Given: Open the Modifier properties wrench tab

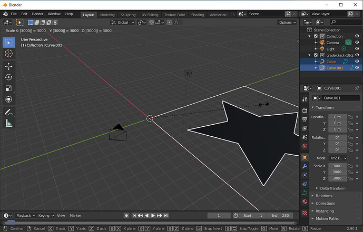Looking at the screenshot, I should 305,166.
